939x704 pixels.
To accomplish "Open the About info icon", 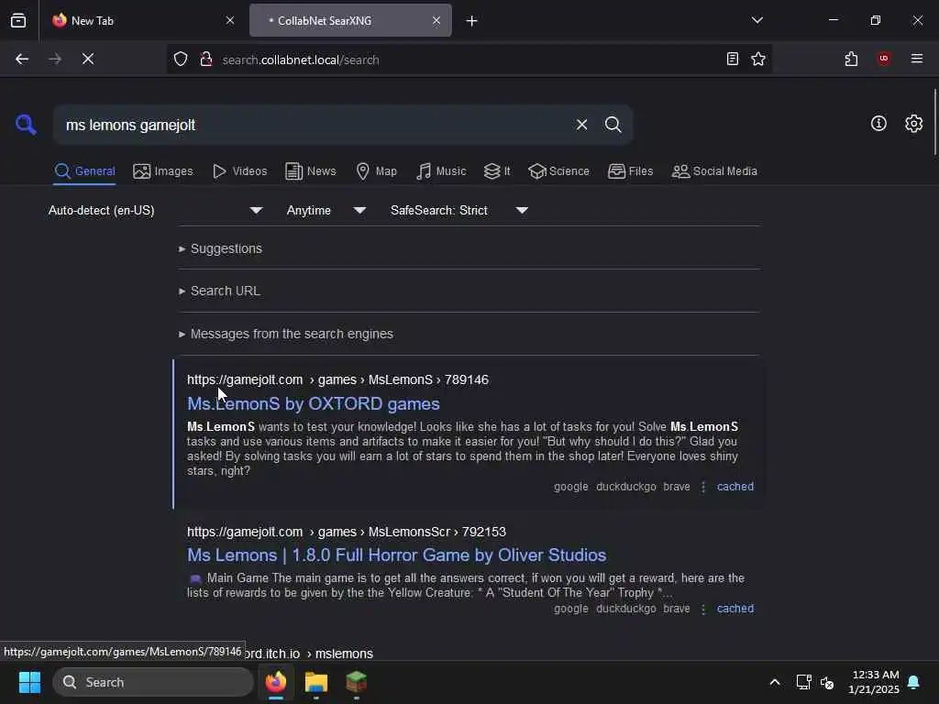I will pos(878,124).
